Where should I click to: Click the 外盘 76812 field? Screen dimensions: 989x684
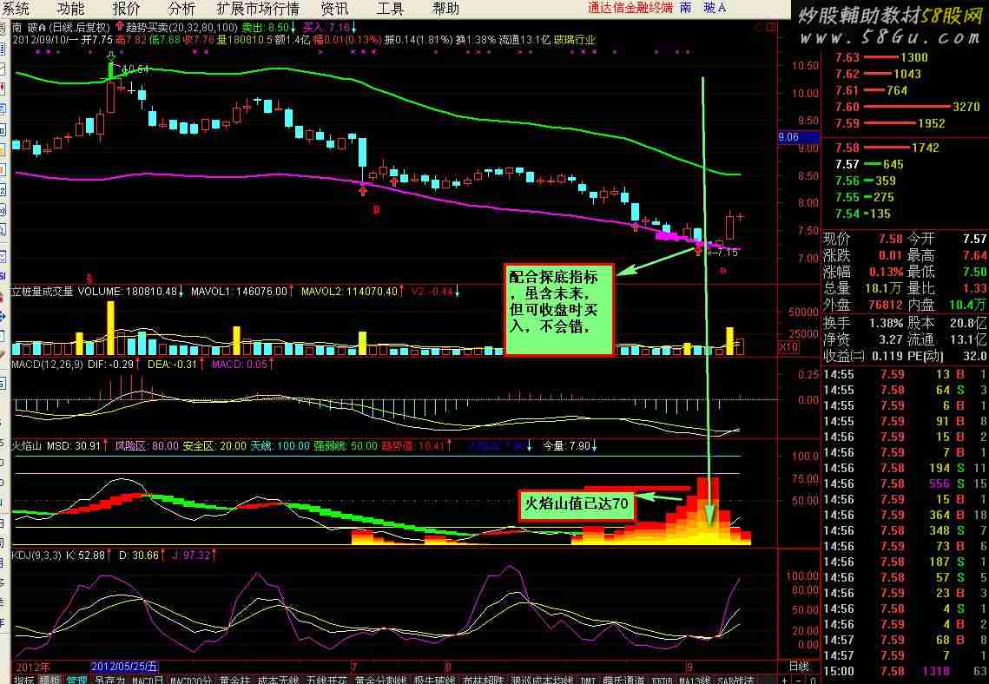[x=863, y=305]
